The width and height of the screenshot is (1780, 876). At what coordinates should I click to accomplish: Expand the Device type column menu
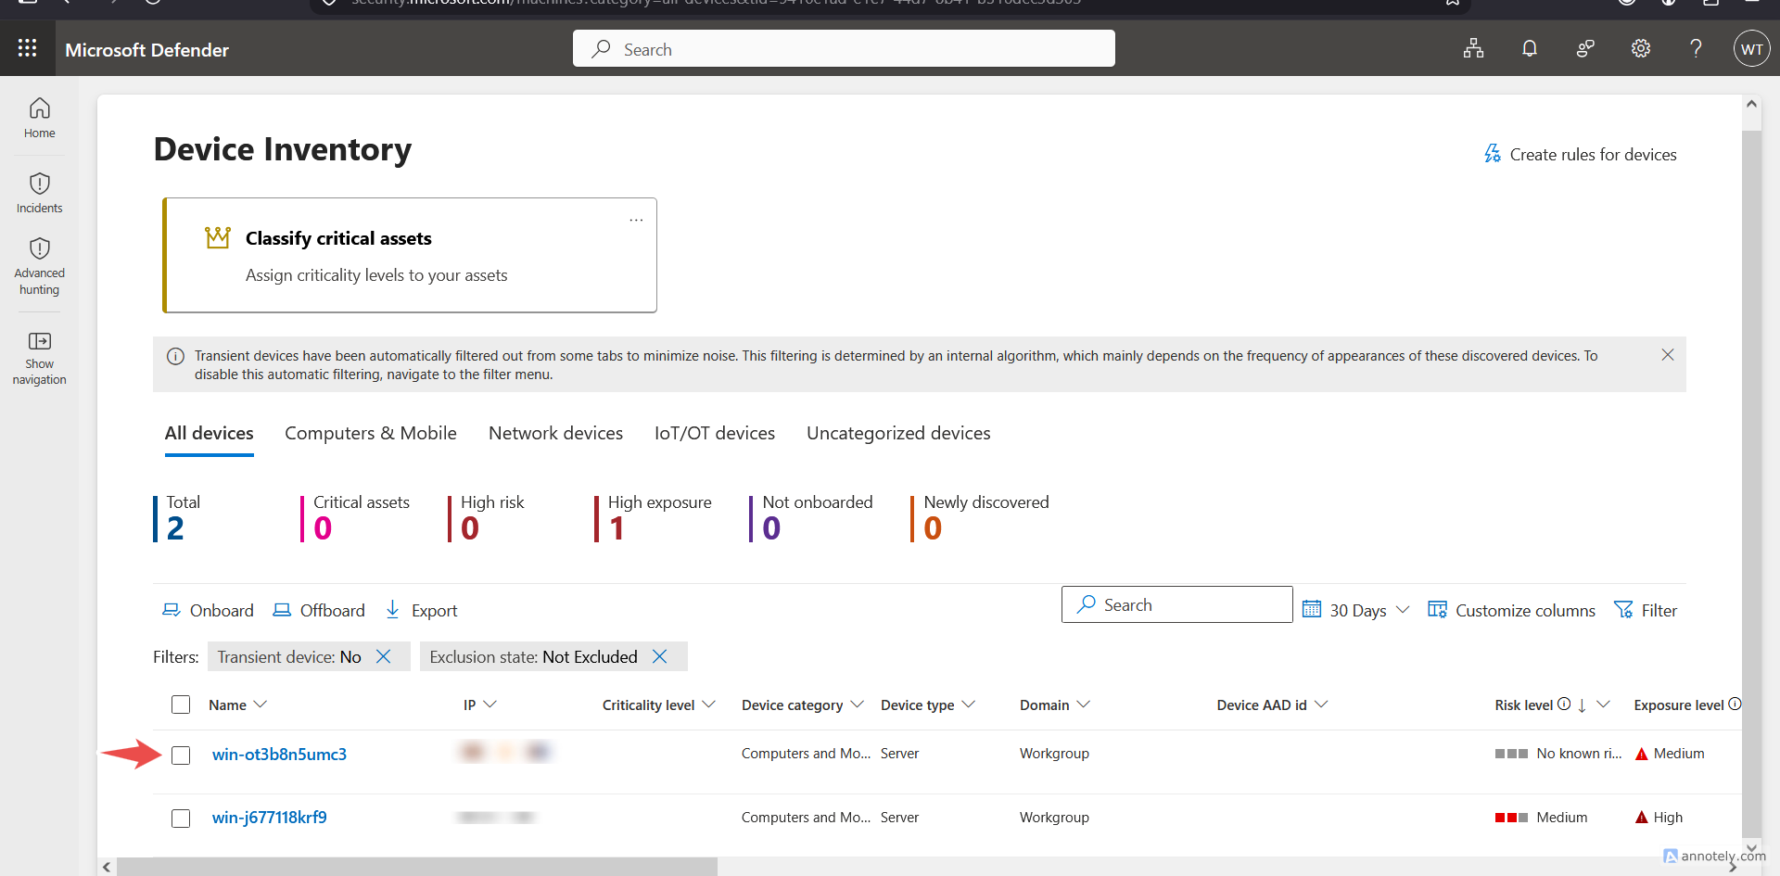tap(969, 705)
